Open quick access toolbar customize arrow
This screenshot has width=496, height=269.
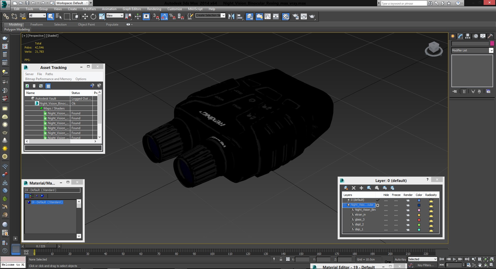pyautogui.click(x=91, y=3)
